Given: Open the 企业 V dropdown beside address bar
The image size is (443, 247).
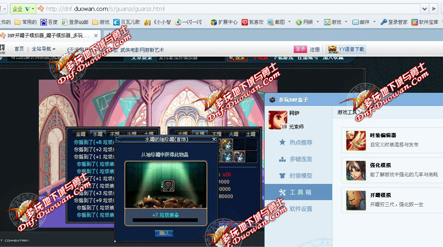Looking at the screenshot, I should [23, 9].
